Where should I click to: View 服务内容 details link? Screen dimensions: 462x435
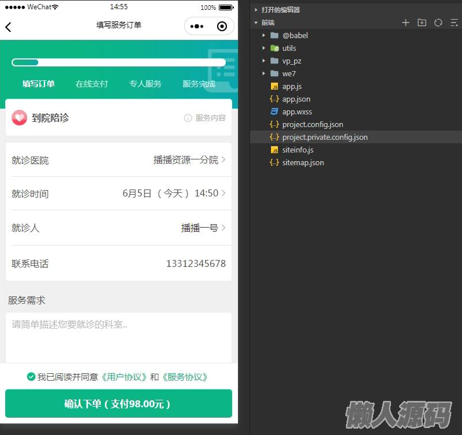[x=210, y=118]
